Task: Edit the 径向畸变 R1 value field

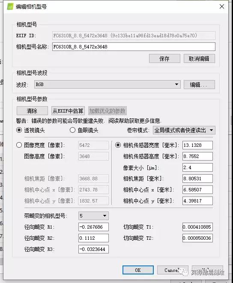Action: pyautogui.click(x=93, y=227)
